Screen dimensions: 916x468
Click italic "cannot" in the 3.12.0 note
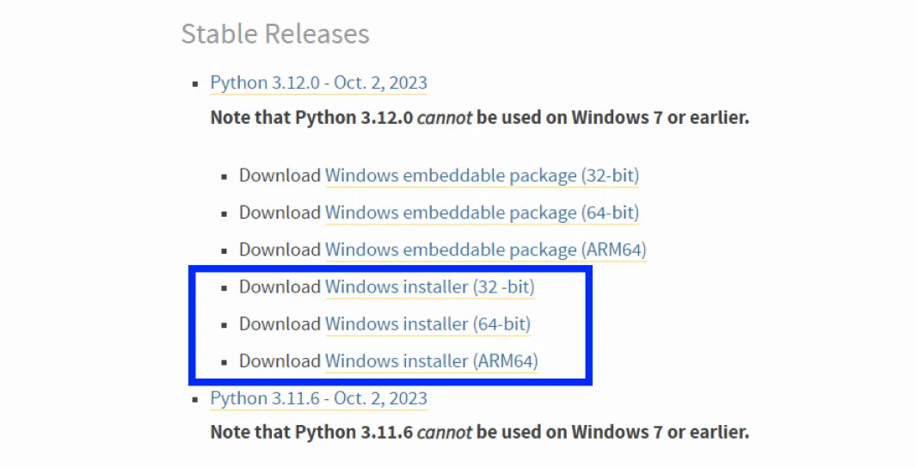(444, 117)
